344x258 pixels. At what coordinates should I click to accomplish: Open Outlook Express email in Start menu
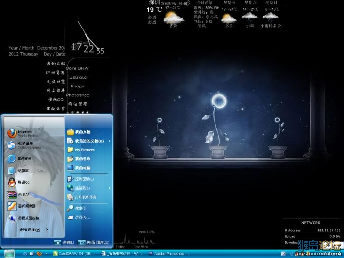(24, 145)
